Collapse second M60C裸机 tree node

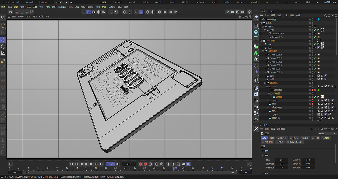click(x=262, y=51)
